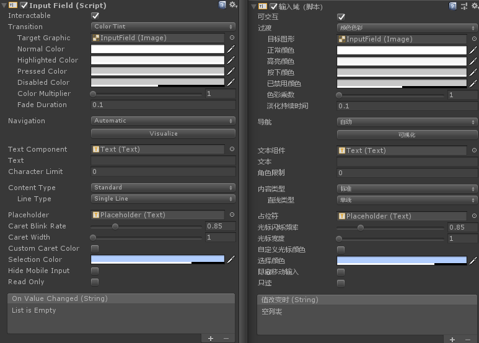Enable Custom Caret Color checkbox
The height and width of the screenshot is (343, 479).
(95, 249)
